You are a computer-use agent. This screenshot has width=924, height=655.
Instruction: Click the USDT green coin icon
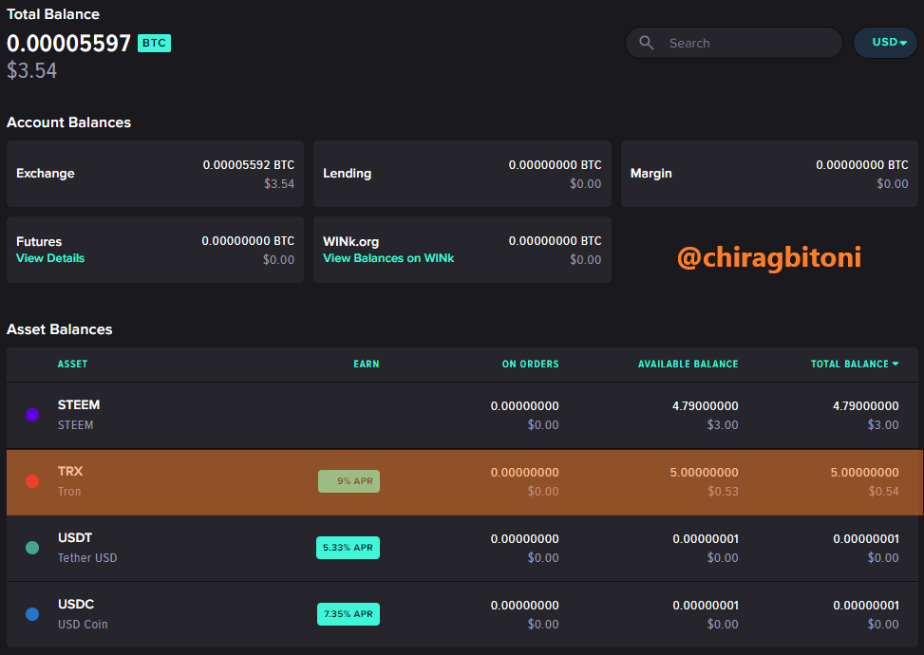tap(32, 548)
